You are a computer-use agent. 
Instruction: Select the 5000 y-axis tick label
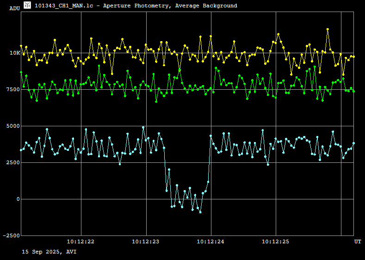coord(13,126)
